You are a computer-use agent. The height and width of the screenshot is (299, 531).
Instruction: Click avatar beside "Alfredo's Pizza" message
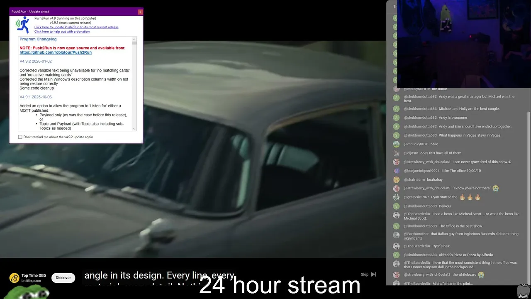pyautogui.click(x=396, y=255)
